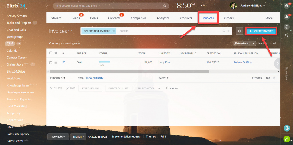
Task: Open the Deals tab
Action: click(94, 18)
